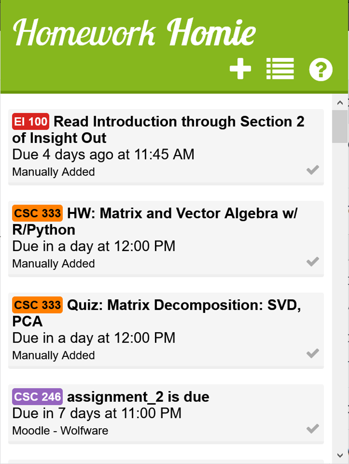
Task: Click the scrollbar down arrow
Action: (340, 455)
